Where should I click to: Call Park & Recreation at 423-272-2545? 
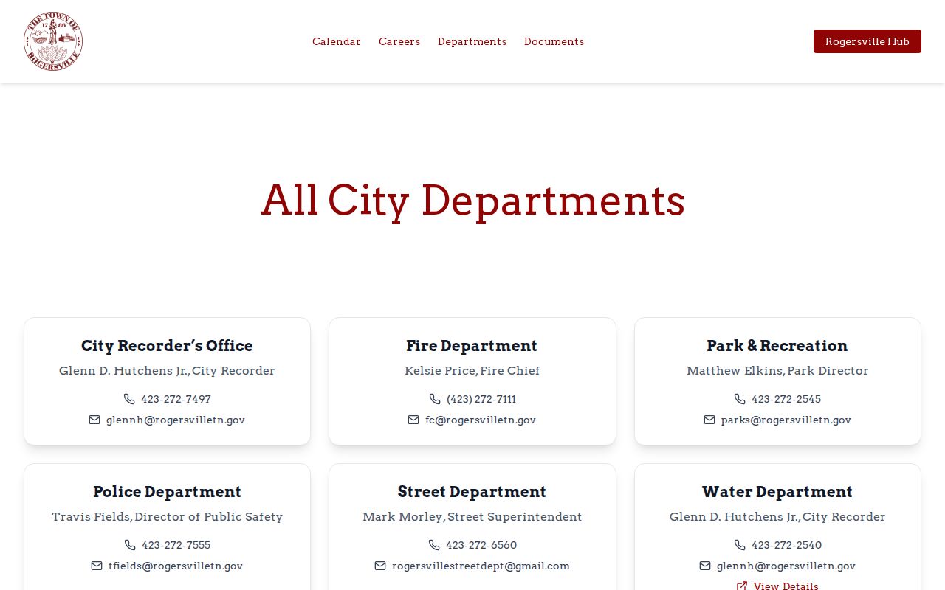pos(786,399)
